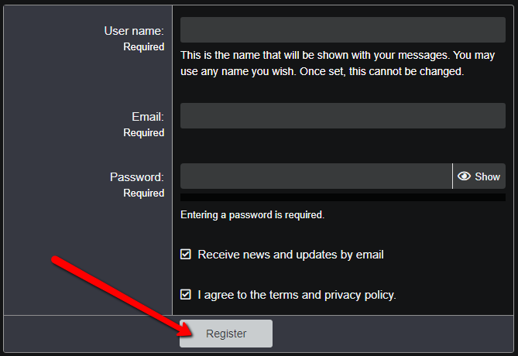Click the Register button
The width and height of the screenshot is (518, 356).
(x=226, y=334)
